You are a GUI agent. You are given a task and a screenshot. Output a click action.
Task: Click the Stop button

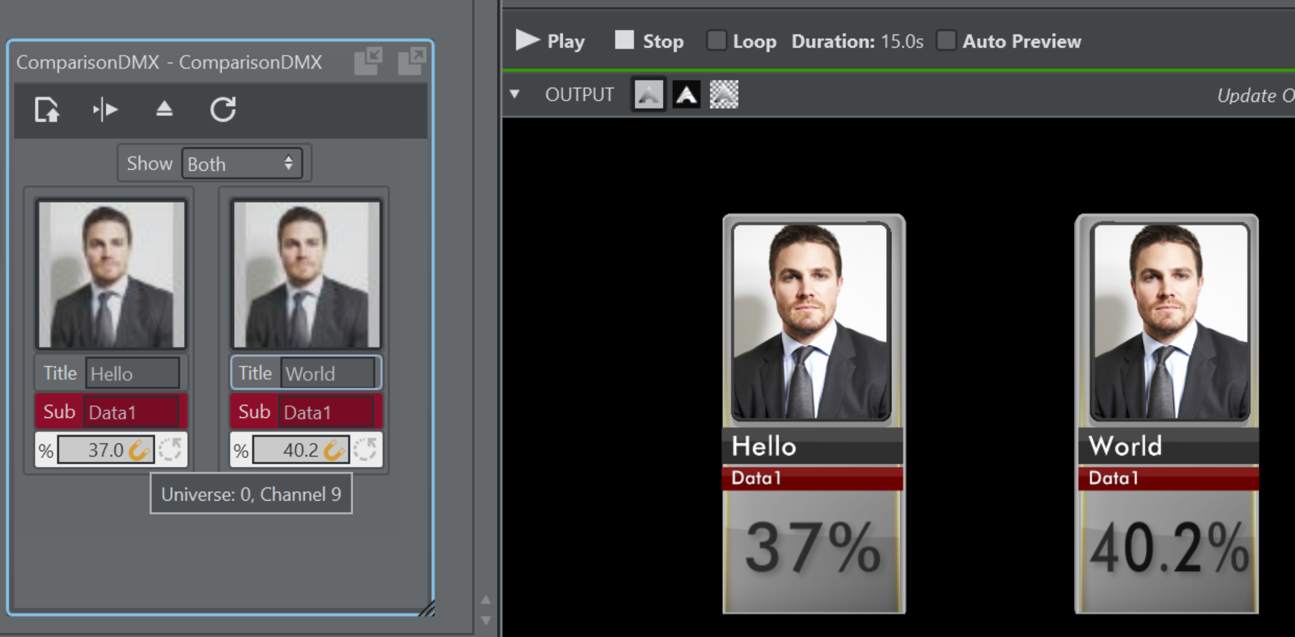[648, 41]
